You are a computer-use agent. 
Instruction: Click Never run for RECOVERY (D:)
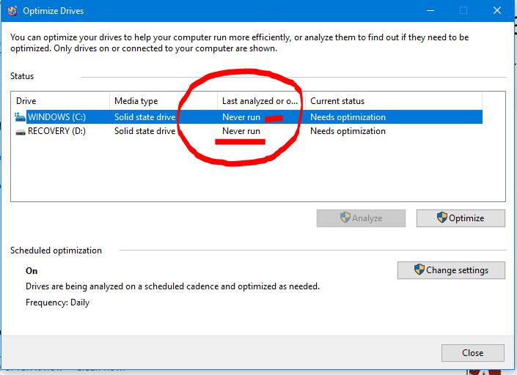tap(241, 131)
